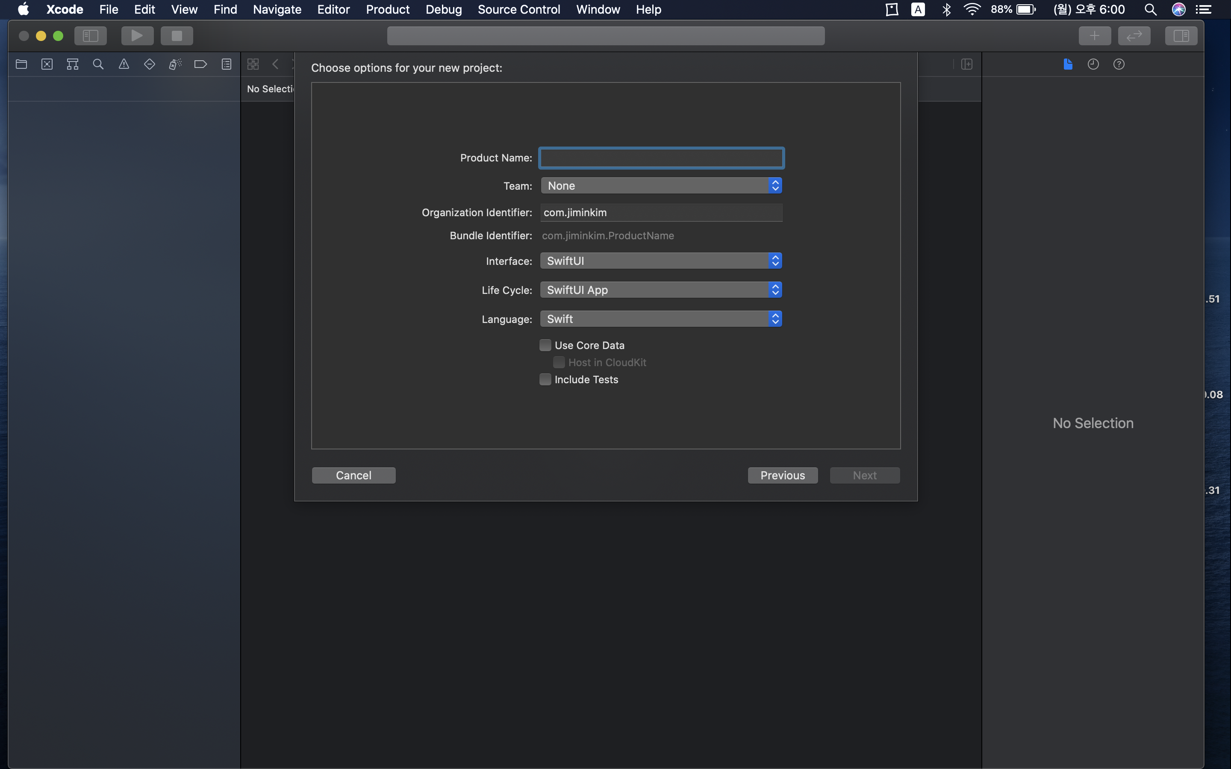Open the Help menu

(648, 9)
